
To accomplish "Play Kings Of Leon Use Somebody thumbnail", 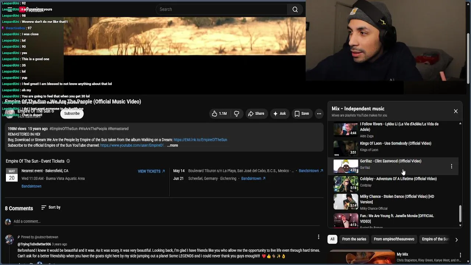I will (346, 148).
